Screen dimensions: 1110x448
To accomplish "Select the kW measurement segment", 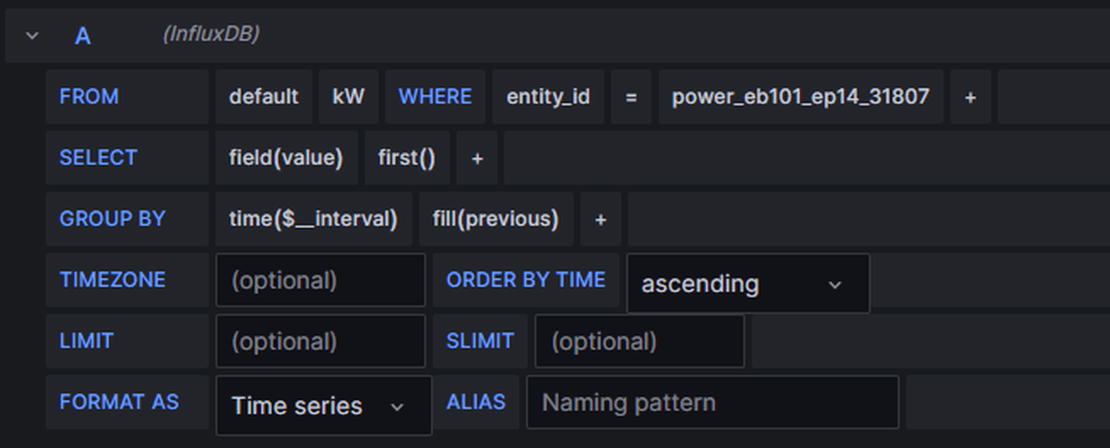I will (348, 97).
